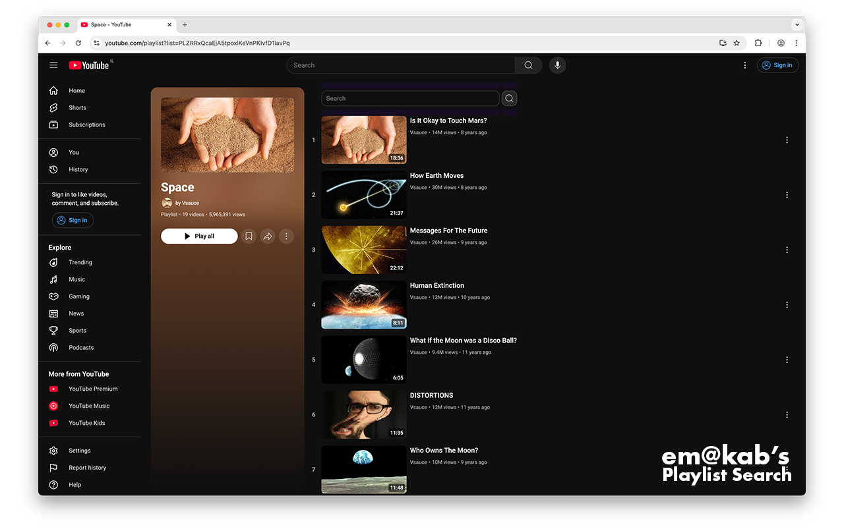Open the video title Human Extinction
This screenshot has width=844, height=527.
[x=437, y=286]
